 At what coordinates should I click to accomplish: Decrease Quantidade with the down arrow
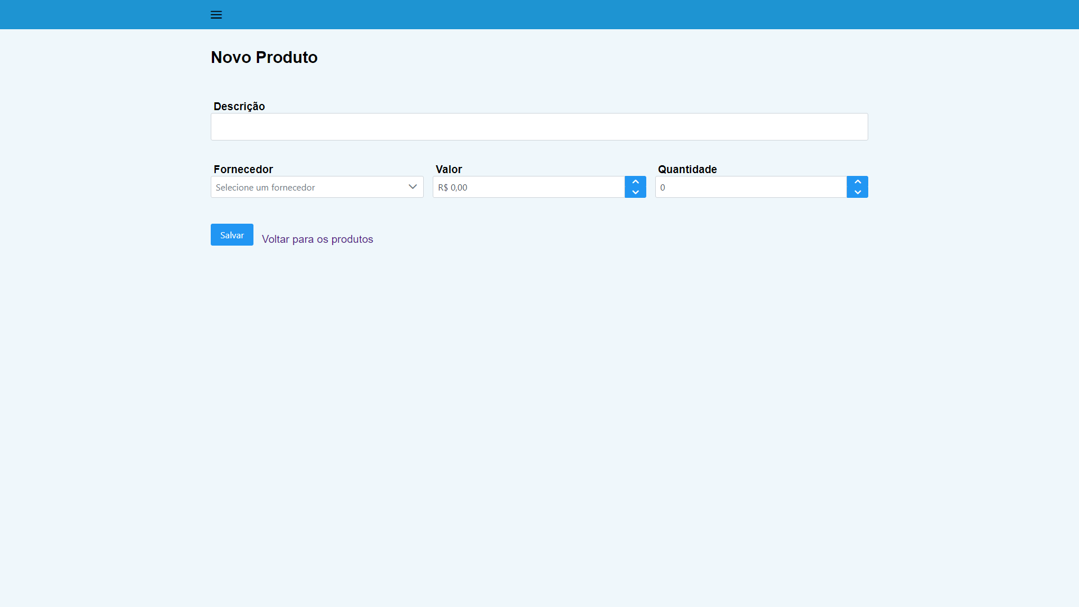857,192
